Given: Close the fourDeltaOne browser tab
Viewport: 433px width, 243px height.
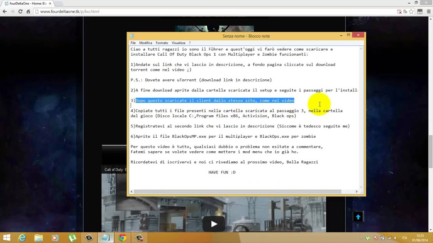Looking at the screenshot, I should [49, 3].
